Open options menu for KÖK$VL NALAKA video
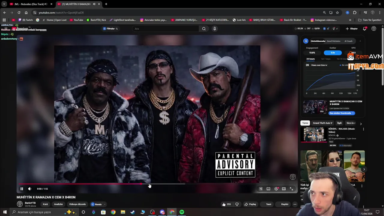The height and width of the screenshot is (216, 384). [363, 129]
